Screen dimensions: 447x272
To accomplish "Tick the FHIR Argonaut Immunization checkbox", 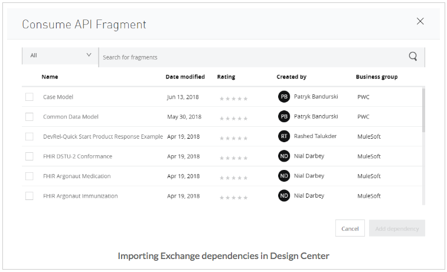I will pyautogui.click(x=30, y=196).
